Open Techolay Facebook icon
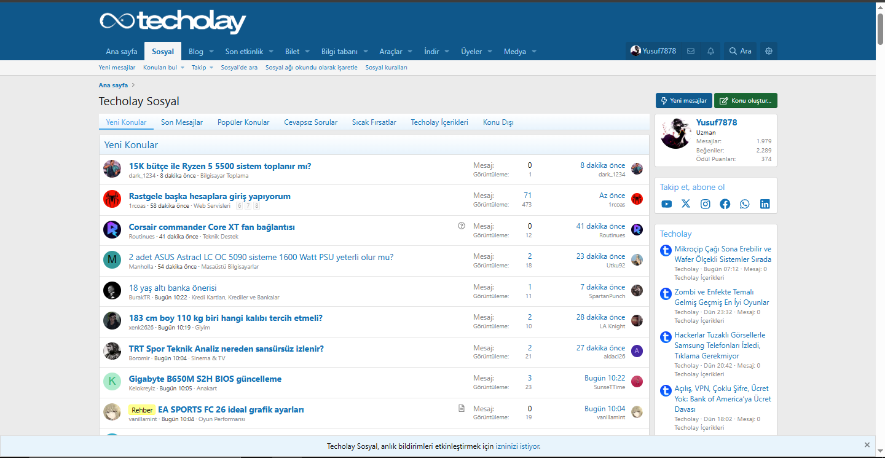The image size is (885, 458). click(x=725, y=204)
